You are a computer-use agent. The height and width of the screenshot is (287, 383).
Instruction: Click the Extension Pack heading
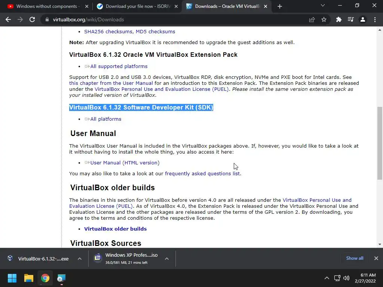[153, 55]
